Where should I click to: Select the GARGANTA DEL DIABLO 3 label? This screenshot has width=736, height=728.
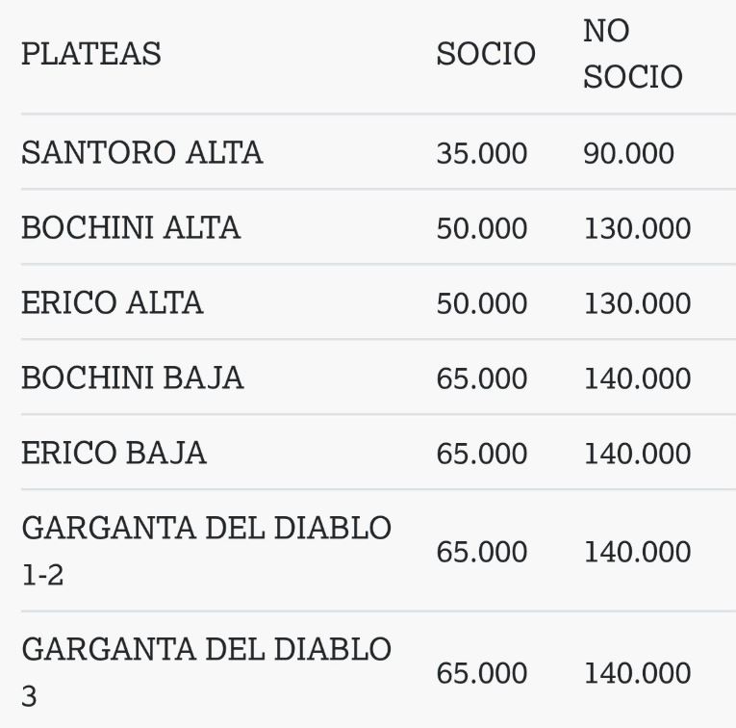(206, 671)
